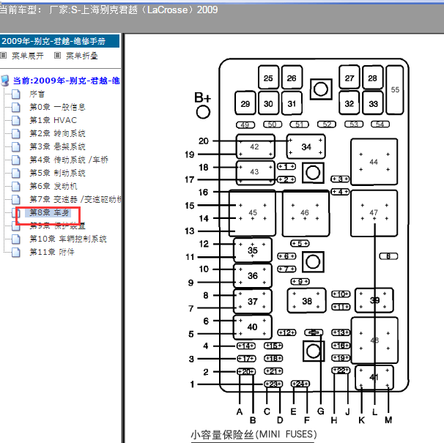Click the 菜单折叠 collapse-all icon
This screenshot has height=443, width=444.
point(57,56)
